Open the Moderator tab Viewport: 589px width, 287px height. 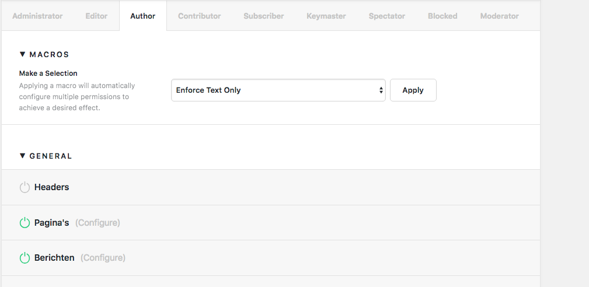[500, 16]
